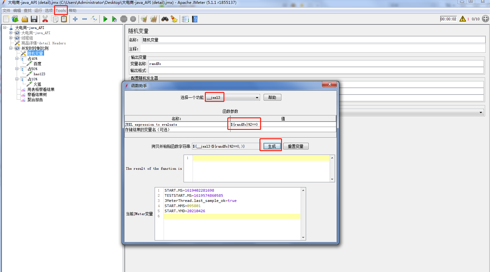Click Start no pauses icon
Image resolution: width=490 pixels, height=272 pixels.
tap(114, 19)
